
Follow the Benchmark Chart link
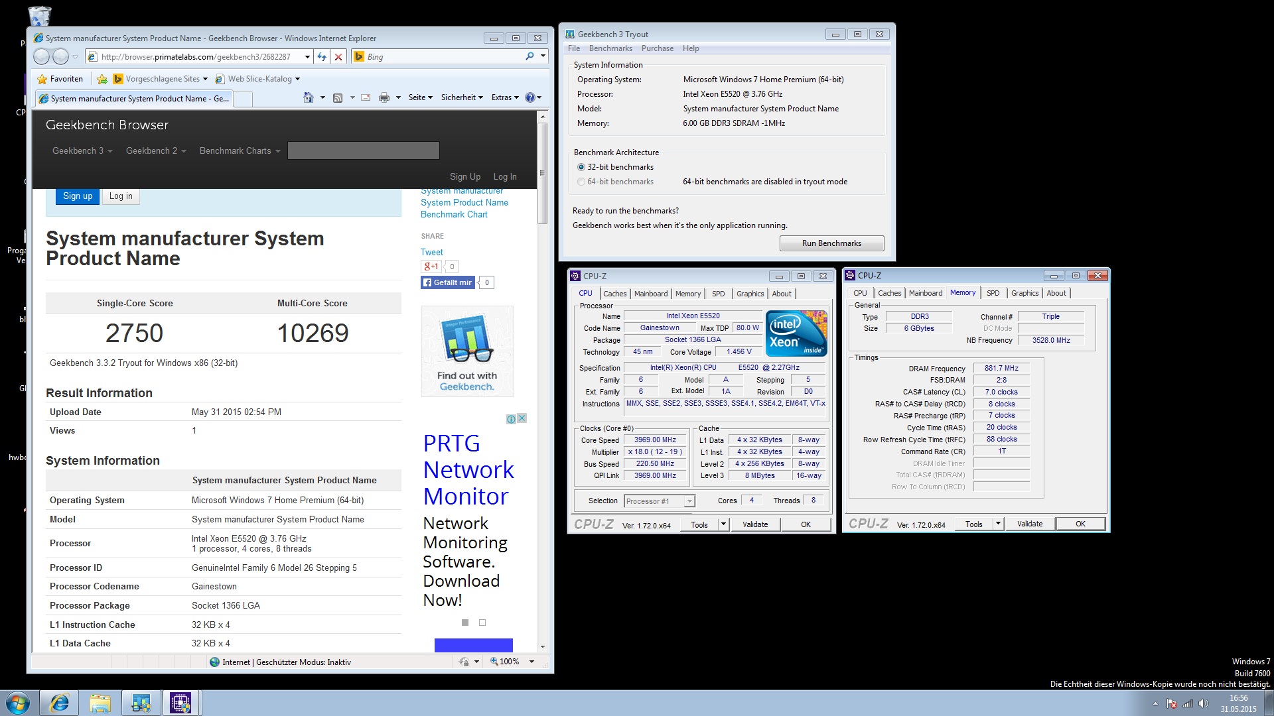coord(454,215)
